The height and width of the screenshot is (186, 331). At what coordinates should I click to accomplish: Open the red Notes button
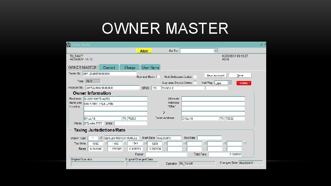244,83
